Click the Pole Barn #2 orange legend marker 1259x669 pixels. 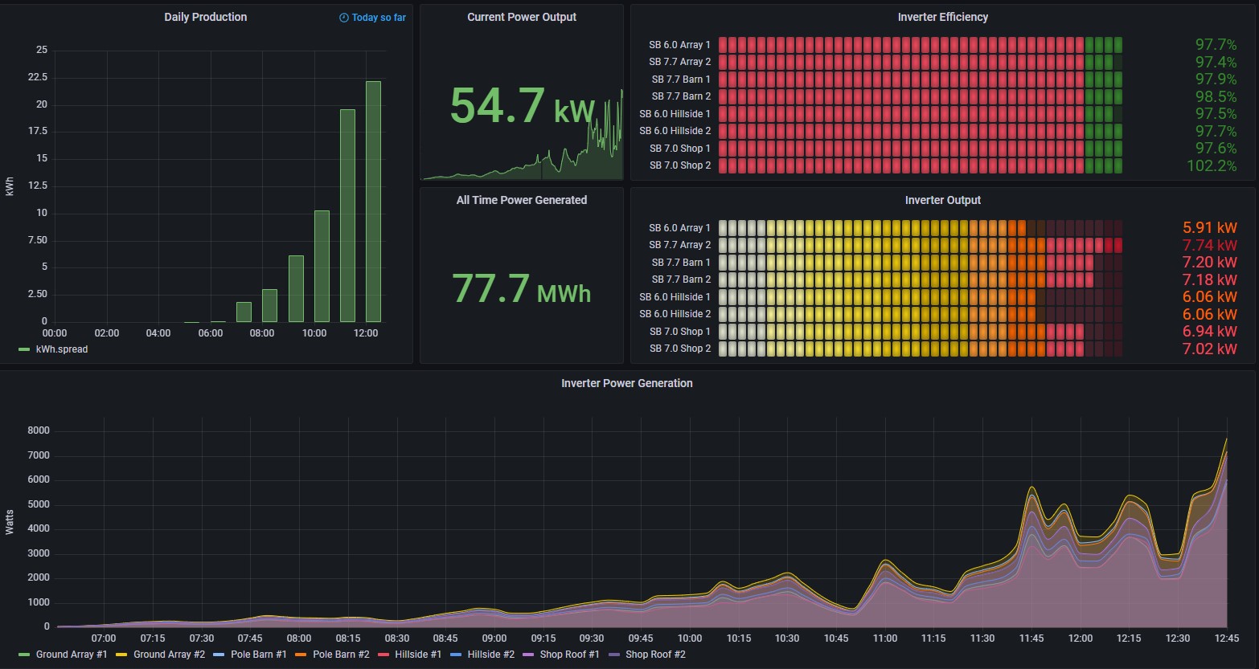tap(301, 655)
